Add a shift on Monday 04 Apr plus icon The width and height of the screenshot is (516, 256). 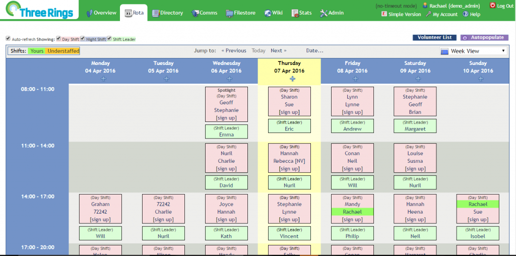[x=103, y=79]
